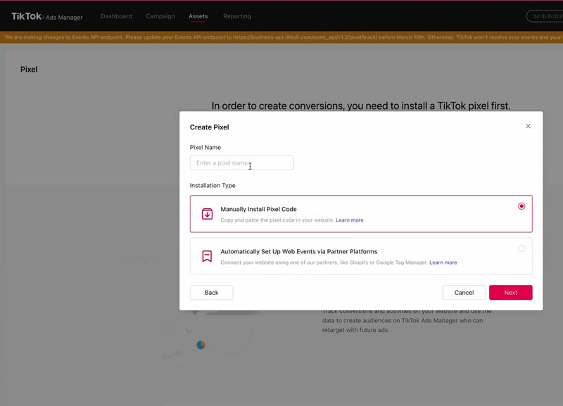Click the Pixel page heading
The image size is (563, 406).
coord(29,69)
